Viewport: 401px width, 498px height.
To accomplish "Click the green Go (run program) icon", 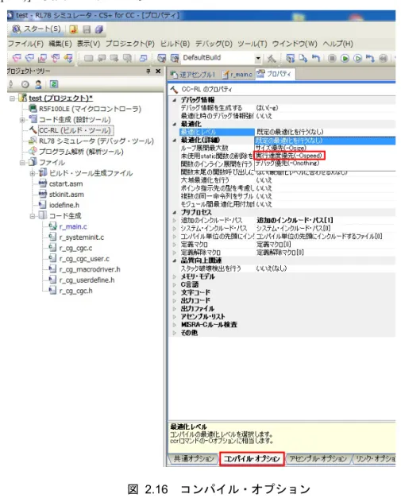I will 345,58.
